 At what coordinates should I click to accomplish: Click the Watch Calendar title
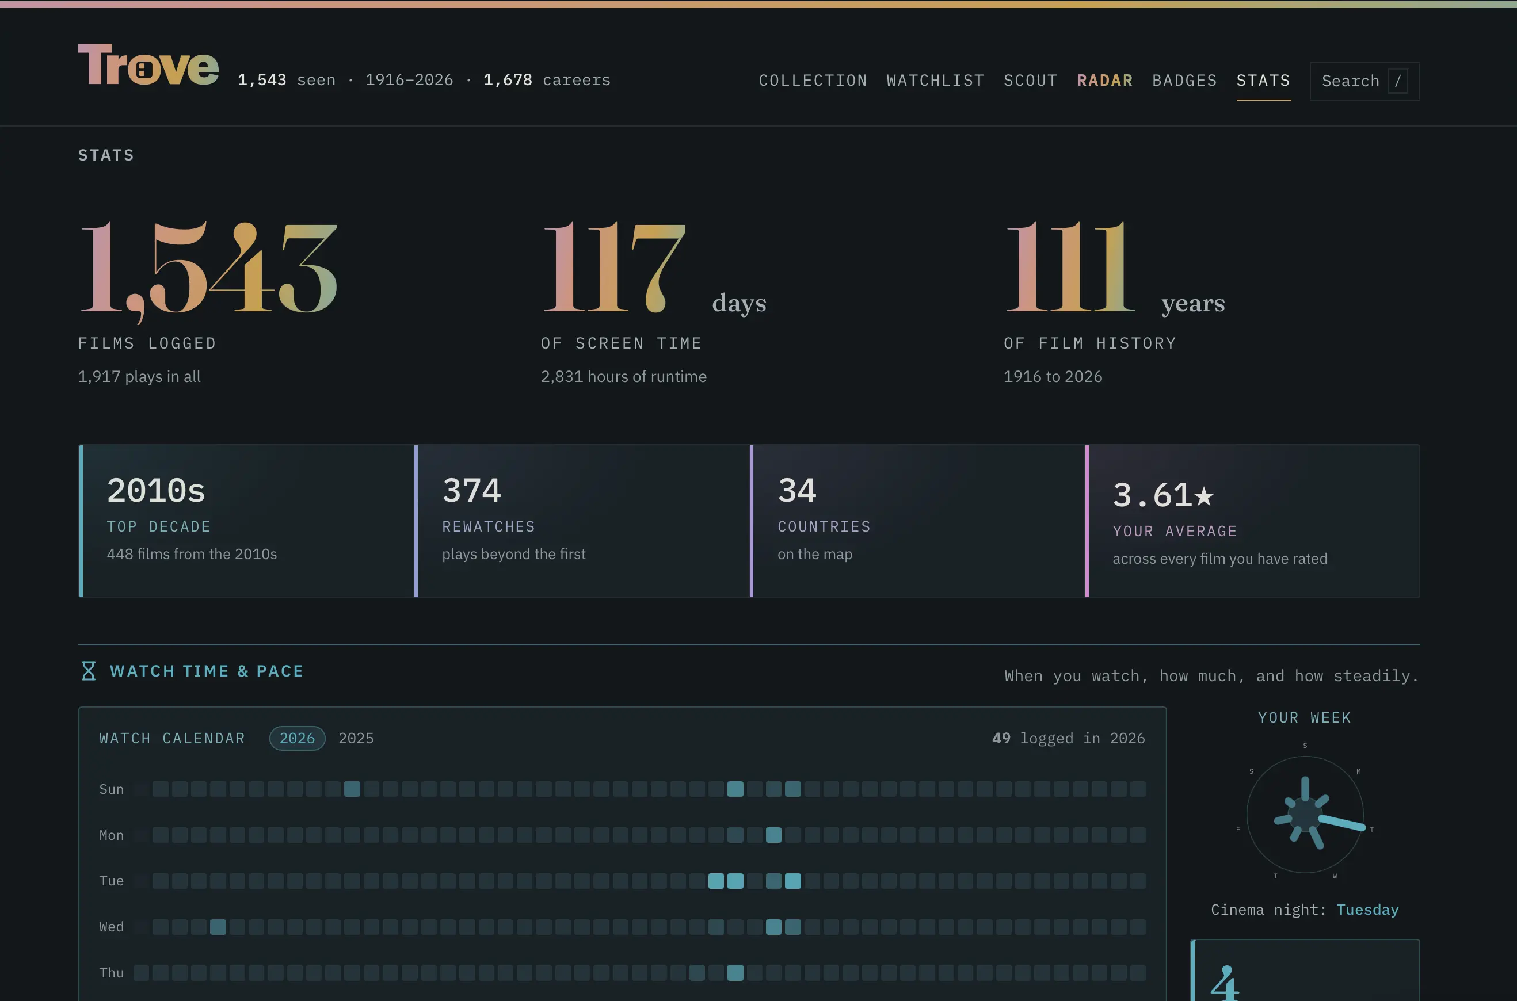(173, 738)
